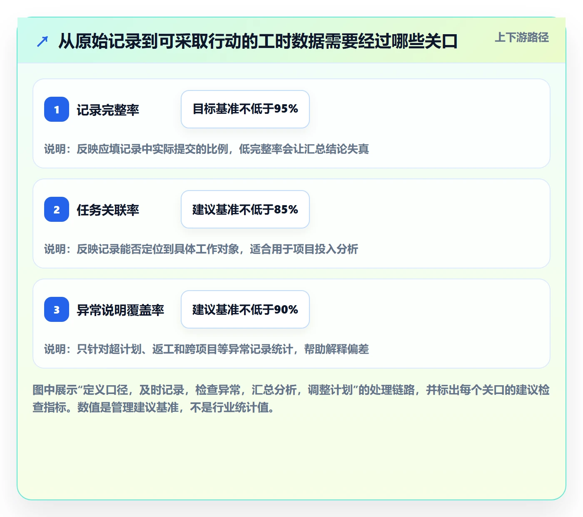
Task: Select the 上下游路径 label in the header
Action: pyautogui.click(x=522, y=38)
